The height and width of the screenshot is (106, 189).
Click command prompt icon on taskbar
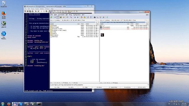[39, 104]
